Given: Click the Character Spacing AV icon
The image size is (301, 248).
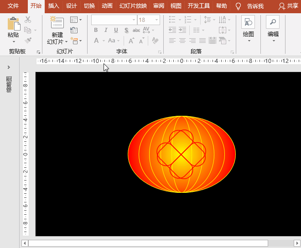Looking at the screenshot, I should click(x=146, y=30).
